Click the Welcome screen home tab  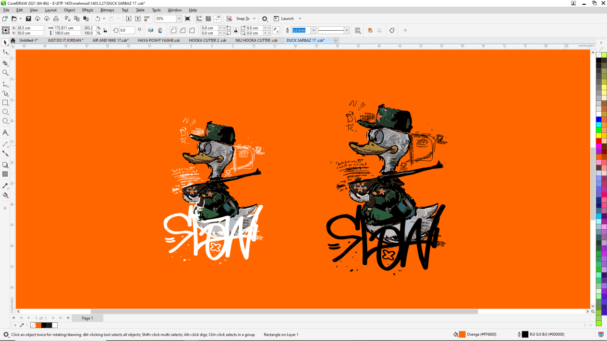pyautogui.click(x=13, y=40)
